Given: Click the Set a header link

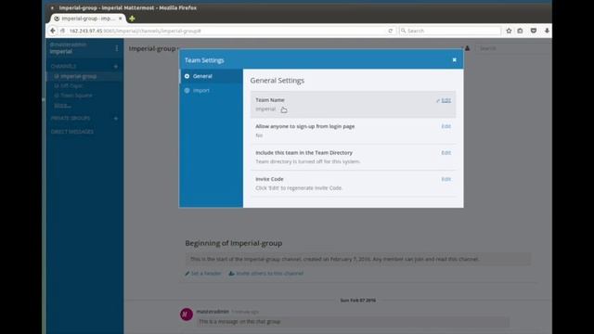Looking at the screenshot, I should pos(203,274).
